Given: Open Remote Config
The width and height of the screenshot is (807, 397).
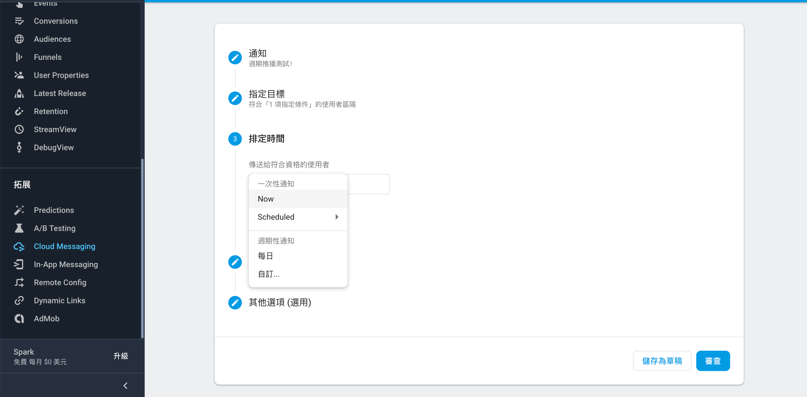Looking at the screenshot, I should click(x=60, y=282).
